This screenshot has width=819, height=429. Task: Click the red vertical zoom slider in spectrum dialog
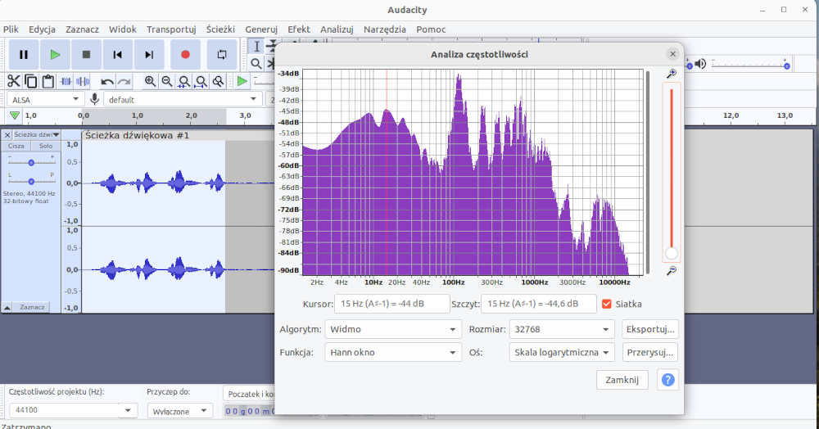coord(672,172)
